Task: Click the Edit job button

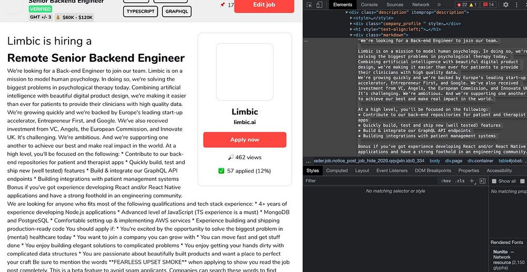Action: 264,5
